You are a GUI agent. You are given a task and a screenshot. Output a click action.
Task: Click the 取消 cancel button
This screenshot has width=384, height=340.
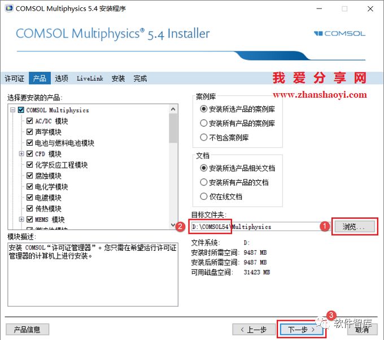[x=363, y=329]
